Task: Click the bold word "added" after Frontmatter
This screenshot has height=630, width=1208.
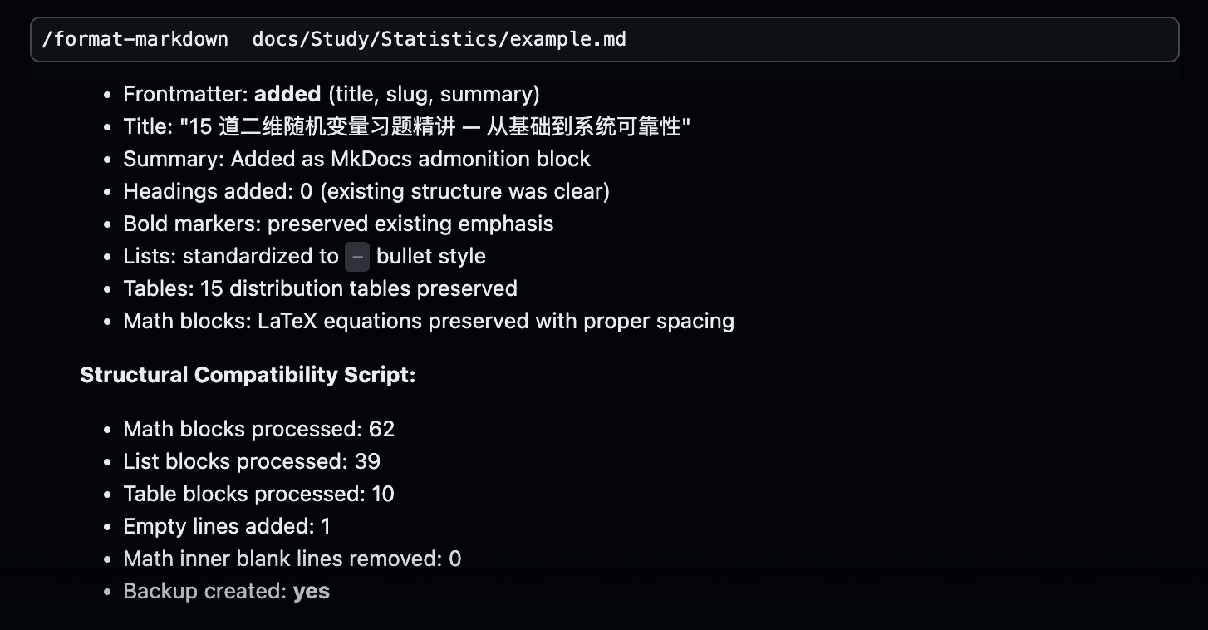Action: (287, 94)
